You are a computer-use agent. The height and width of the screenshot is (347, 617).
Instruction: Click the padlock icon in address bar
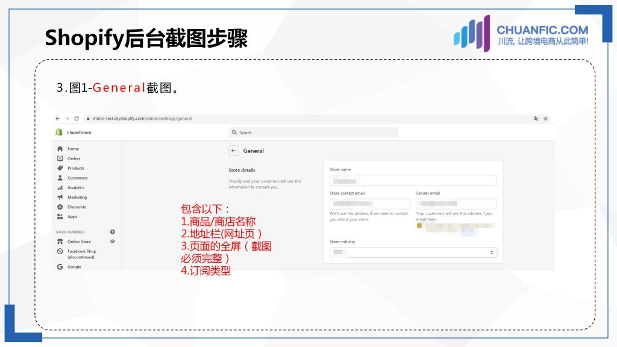[88, 119]
